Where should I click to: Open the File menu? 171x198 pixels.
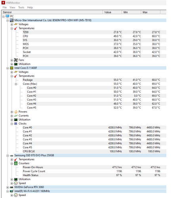[x=5, y=8]
